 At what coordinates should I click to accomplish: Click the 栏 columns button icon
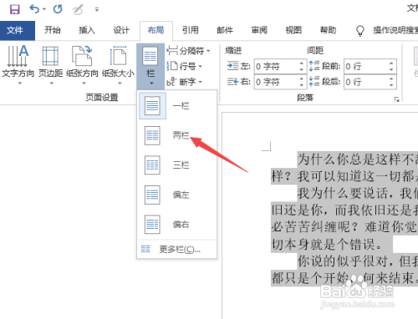[x=150, y=56]
